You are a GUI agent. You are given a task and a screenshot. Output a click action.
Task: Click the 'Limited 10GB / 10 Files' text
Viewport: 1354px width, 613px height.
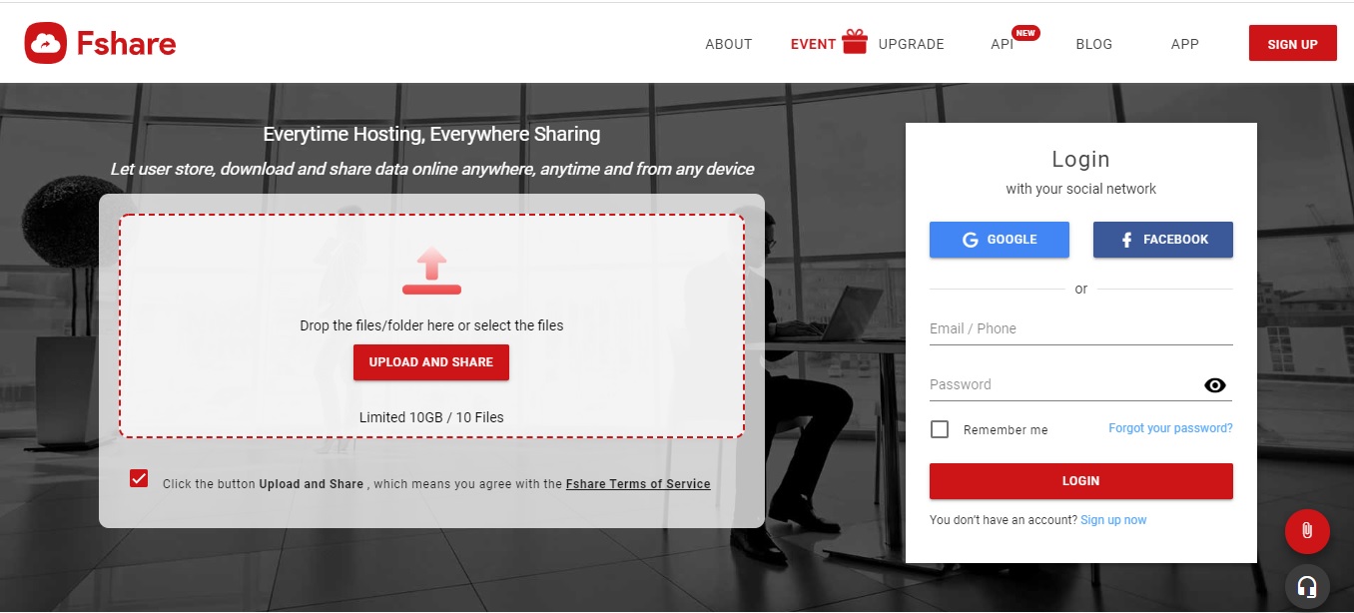[x=431, y=417]
